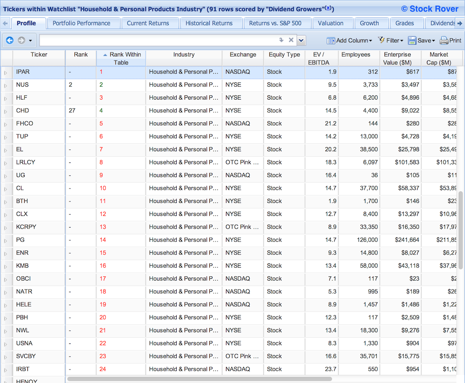Image resolution: width=465 pixels, height=383 pixels.
Task: Sort by Rank Within Table column header
Action: point(121,58)
